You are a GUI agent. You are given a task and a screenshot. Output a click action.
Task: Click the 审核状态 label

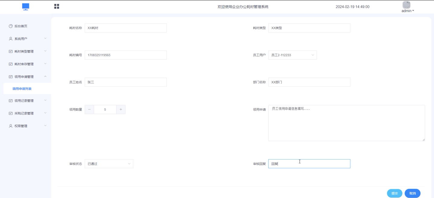click(x=76, y=164)
